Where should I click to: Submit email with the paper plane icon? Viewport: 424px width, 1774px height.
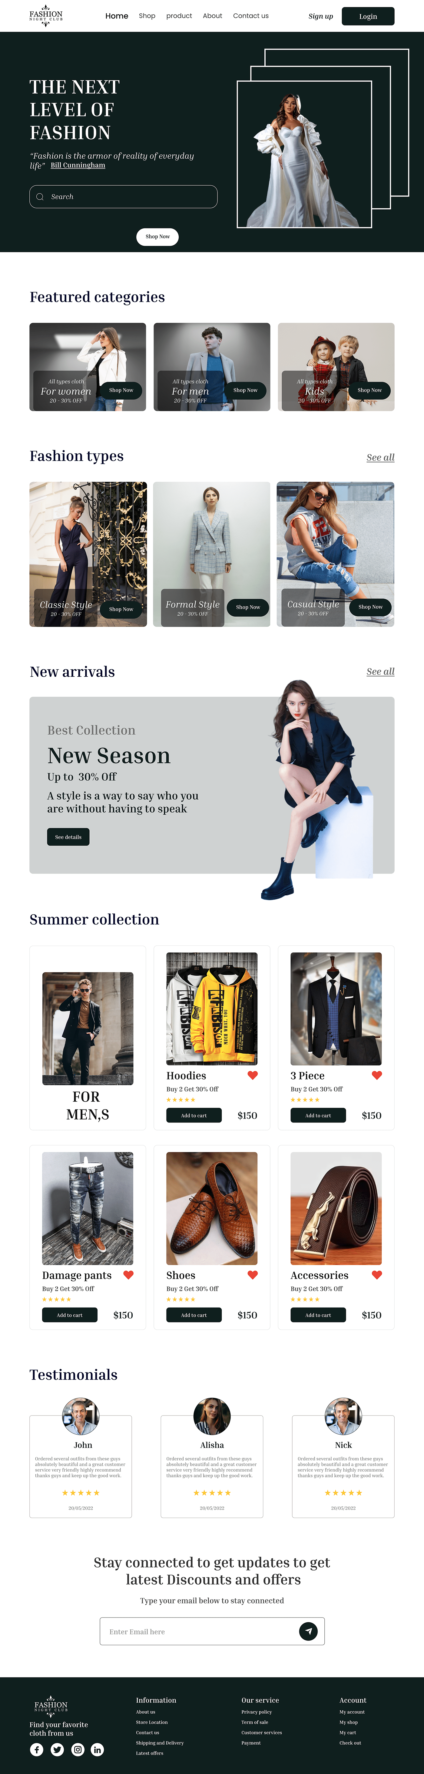coord(309,1631)
